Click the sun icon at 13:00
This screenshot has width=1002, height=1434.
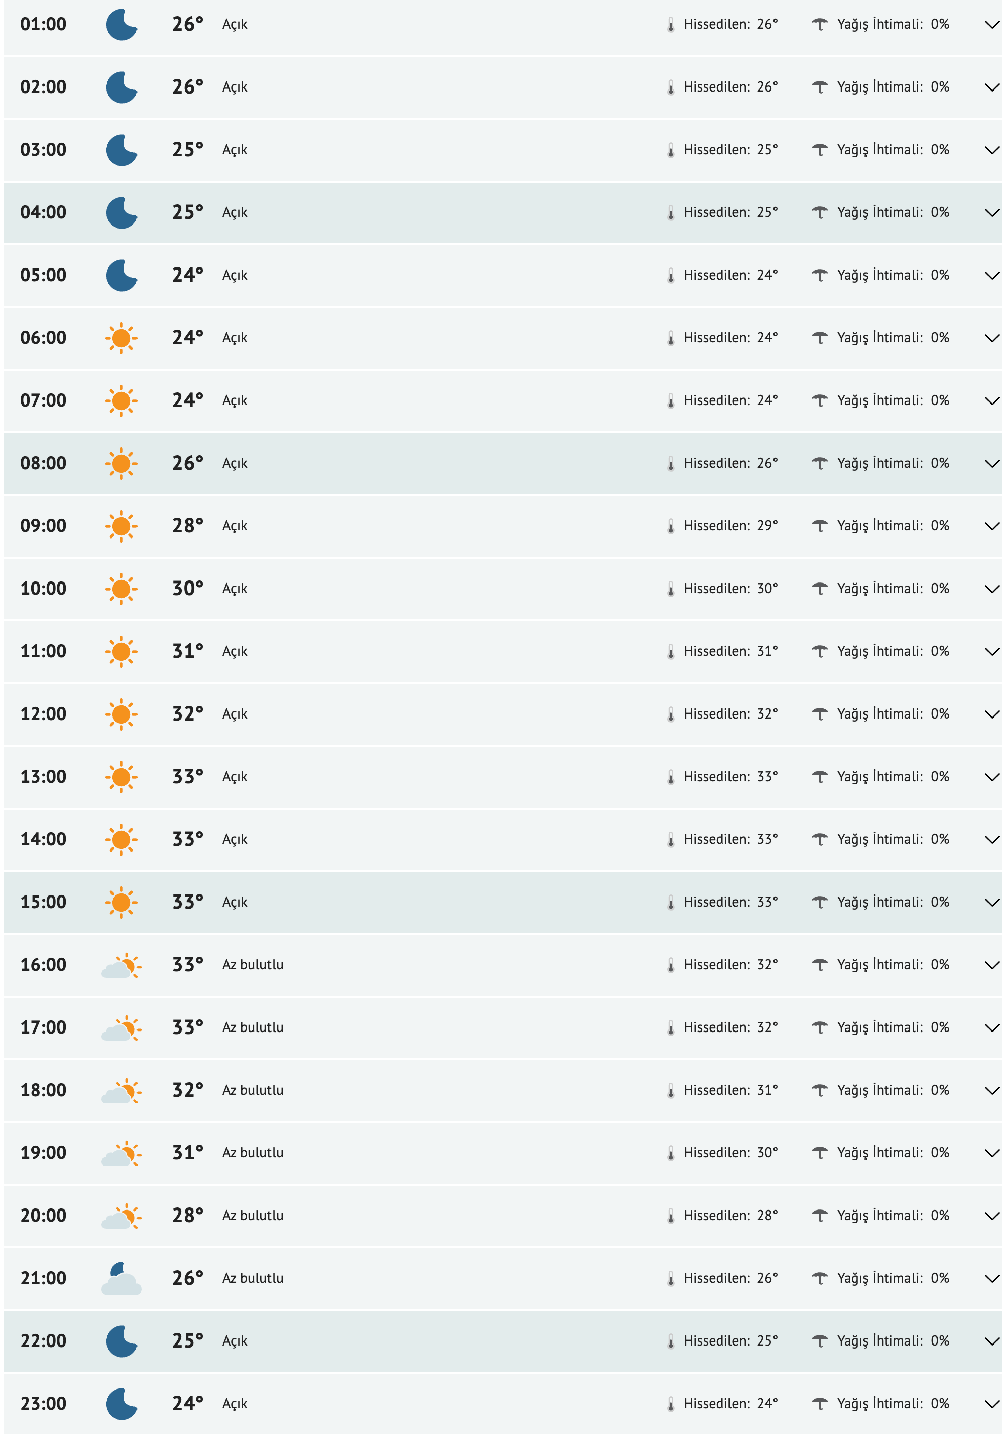click(121, 777)
